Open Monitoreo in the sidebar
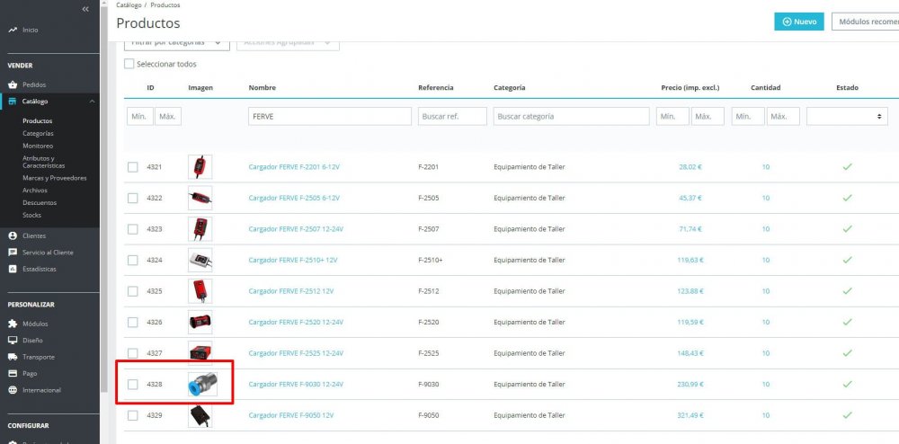The image size is (899, 444). pos(38,147)
